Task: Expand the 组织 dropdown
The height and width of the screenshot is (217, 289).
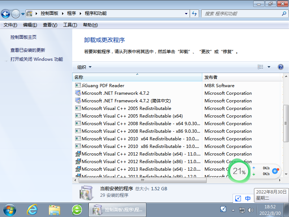Action: pos(84,67)
